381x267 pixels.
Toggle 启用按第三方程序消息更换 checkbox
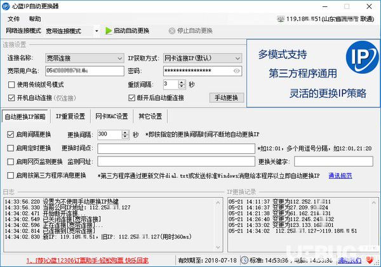pyautogui.click(x=10, y=175)
